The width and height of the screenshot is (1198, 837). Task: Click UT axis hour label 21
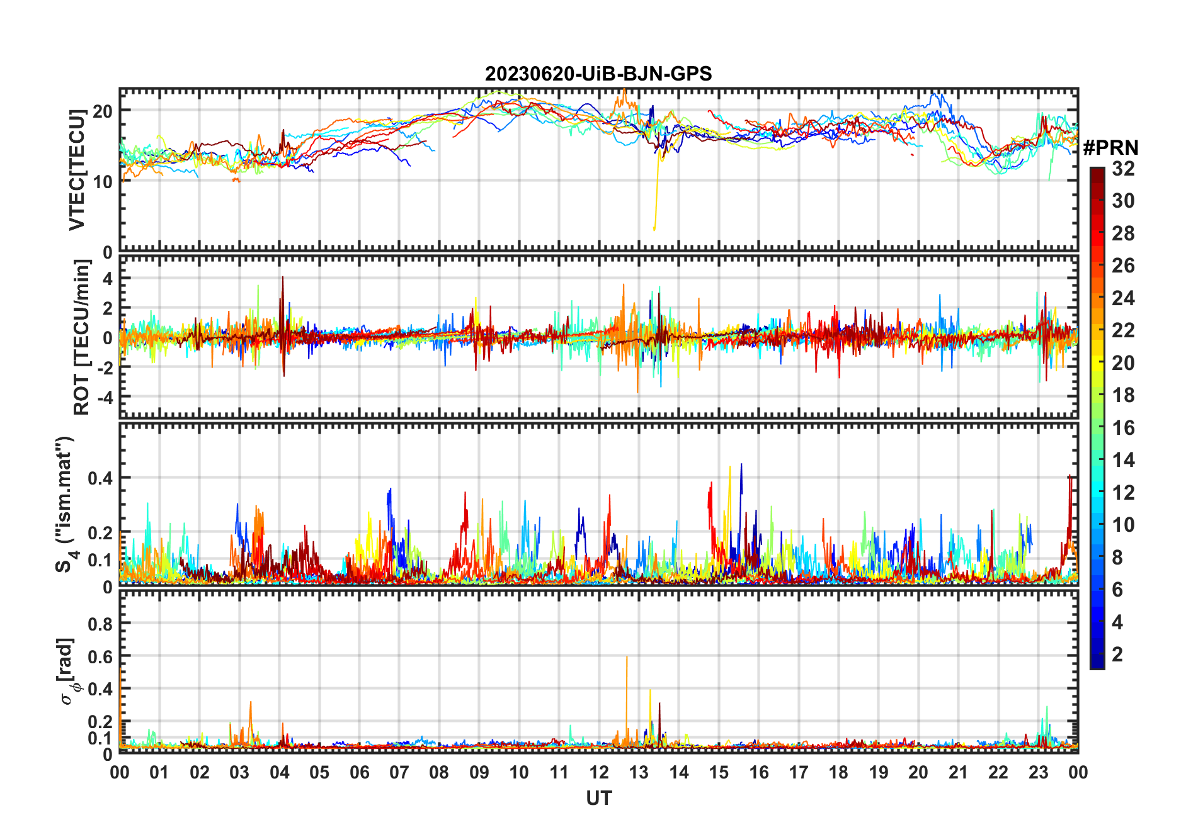point(959,772)
